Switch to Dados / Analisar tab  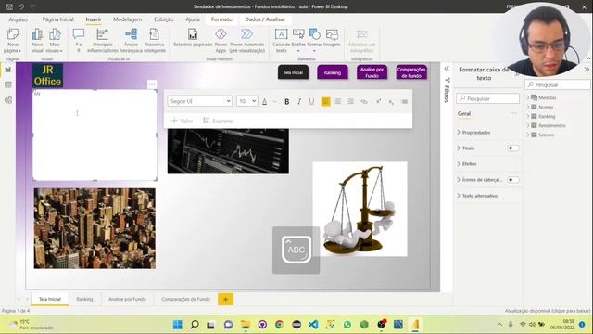coord(265,19)
